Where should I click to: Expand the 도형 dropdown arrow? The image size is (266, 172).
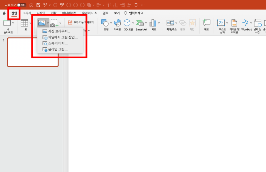tap(111, 23)
